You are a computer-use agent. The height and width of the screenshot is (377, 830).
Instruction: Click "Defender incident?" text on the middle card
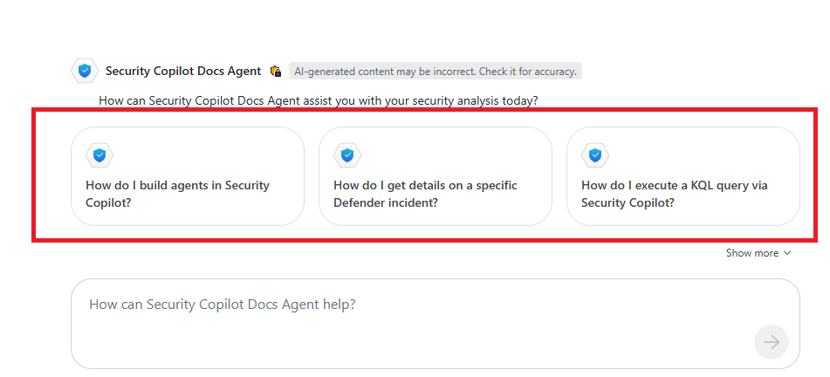[385, 202]
